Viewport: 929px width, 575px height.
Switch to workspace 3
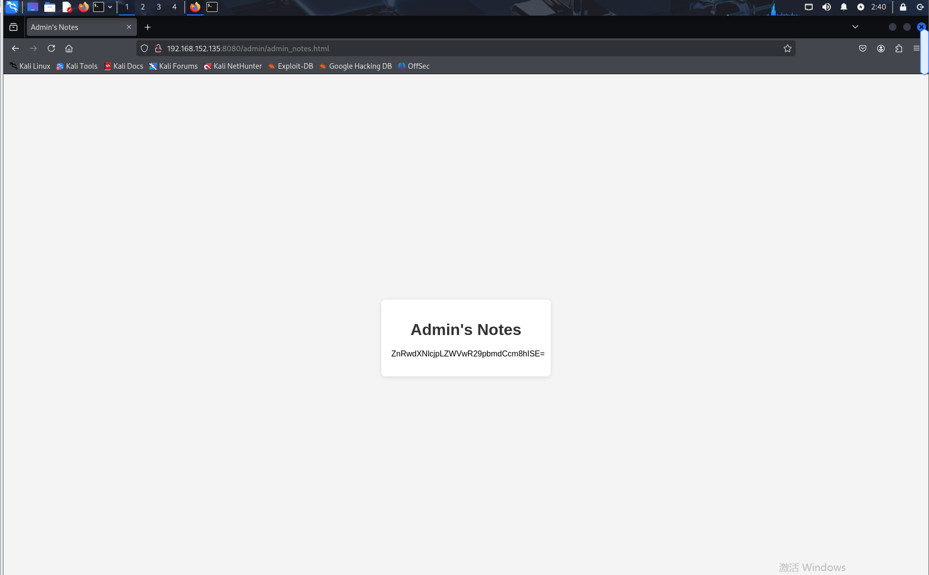[x=159, y=7]
